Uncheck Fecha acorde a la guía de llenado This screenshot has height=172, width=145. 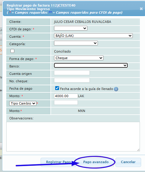[x=57, y=88]
